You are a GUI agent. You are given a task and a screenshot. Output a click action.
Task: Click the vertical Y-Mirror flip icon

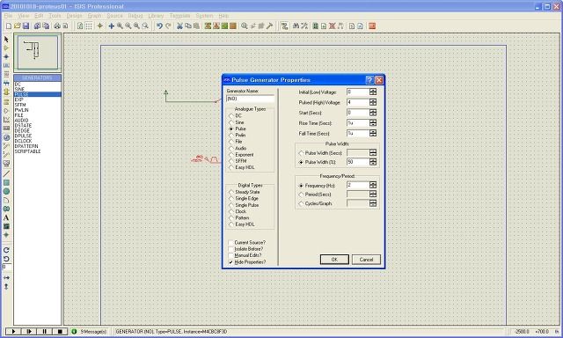tap(6, 286)
